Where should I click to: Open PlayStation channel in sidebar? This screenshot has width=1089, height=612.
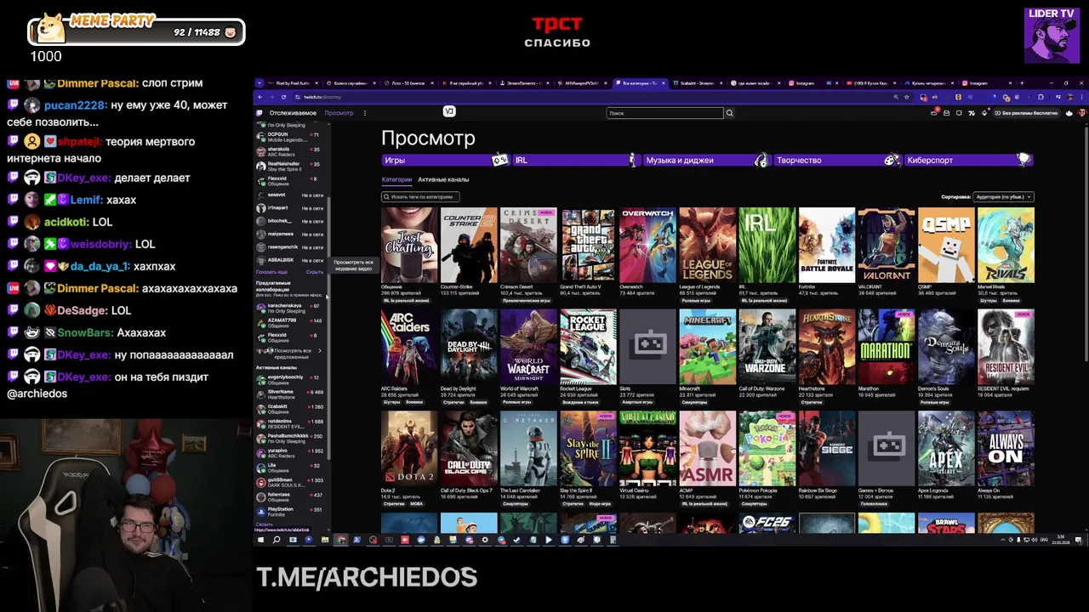point(290,512)
